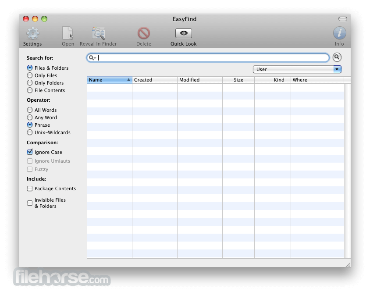
Task: Open search field magnifier options menu
Action: point(92,58)
